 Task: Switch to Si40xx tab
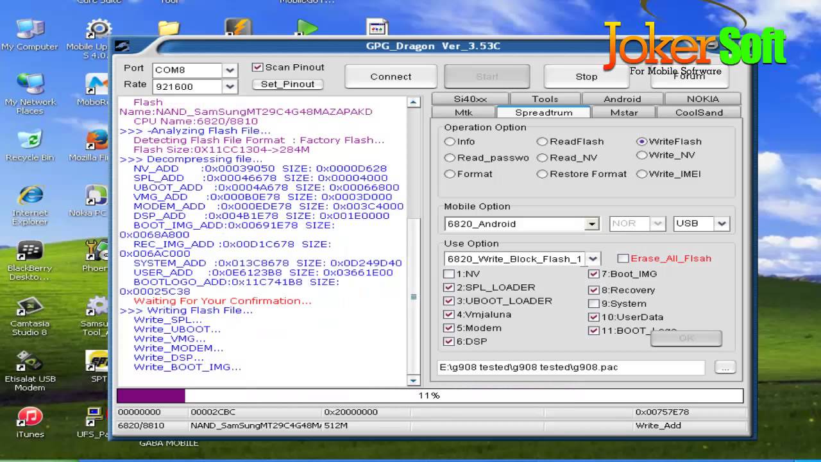(470, 99)
